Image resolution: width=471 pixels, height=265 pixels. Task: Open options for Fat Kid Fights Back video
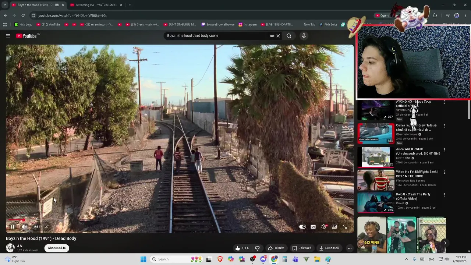[444, 172]
